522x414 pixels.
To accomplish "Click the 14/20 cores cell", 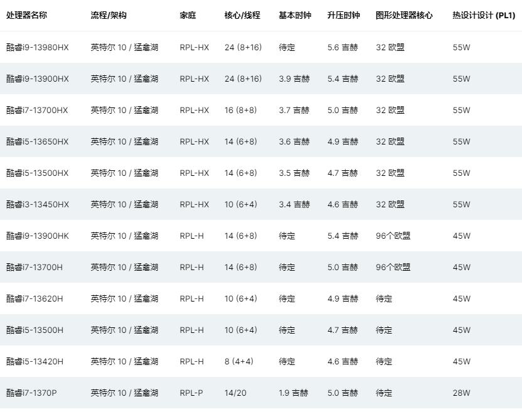I will [x=235, y=393].
